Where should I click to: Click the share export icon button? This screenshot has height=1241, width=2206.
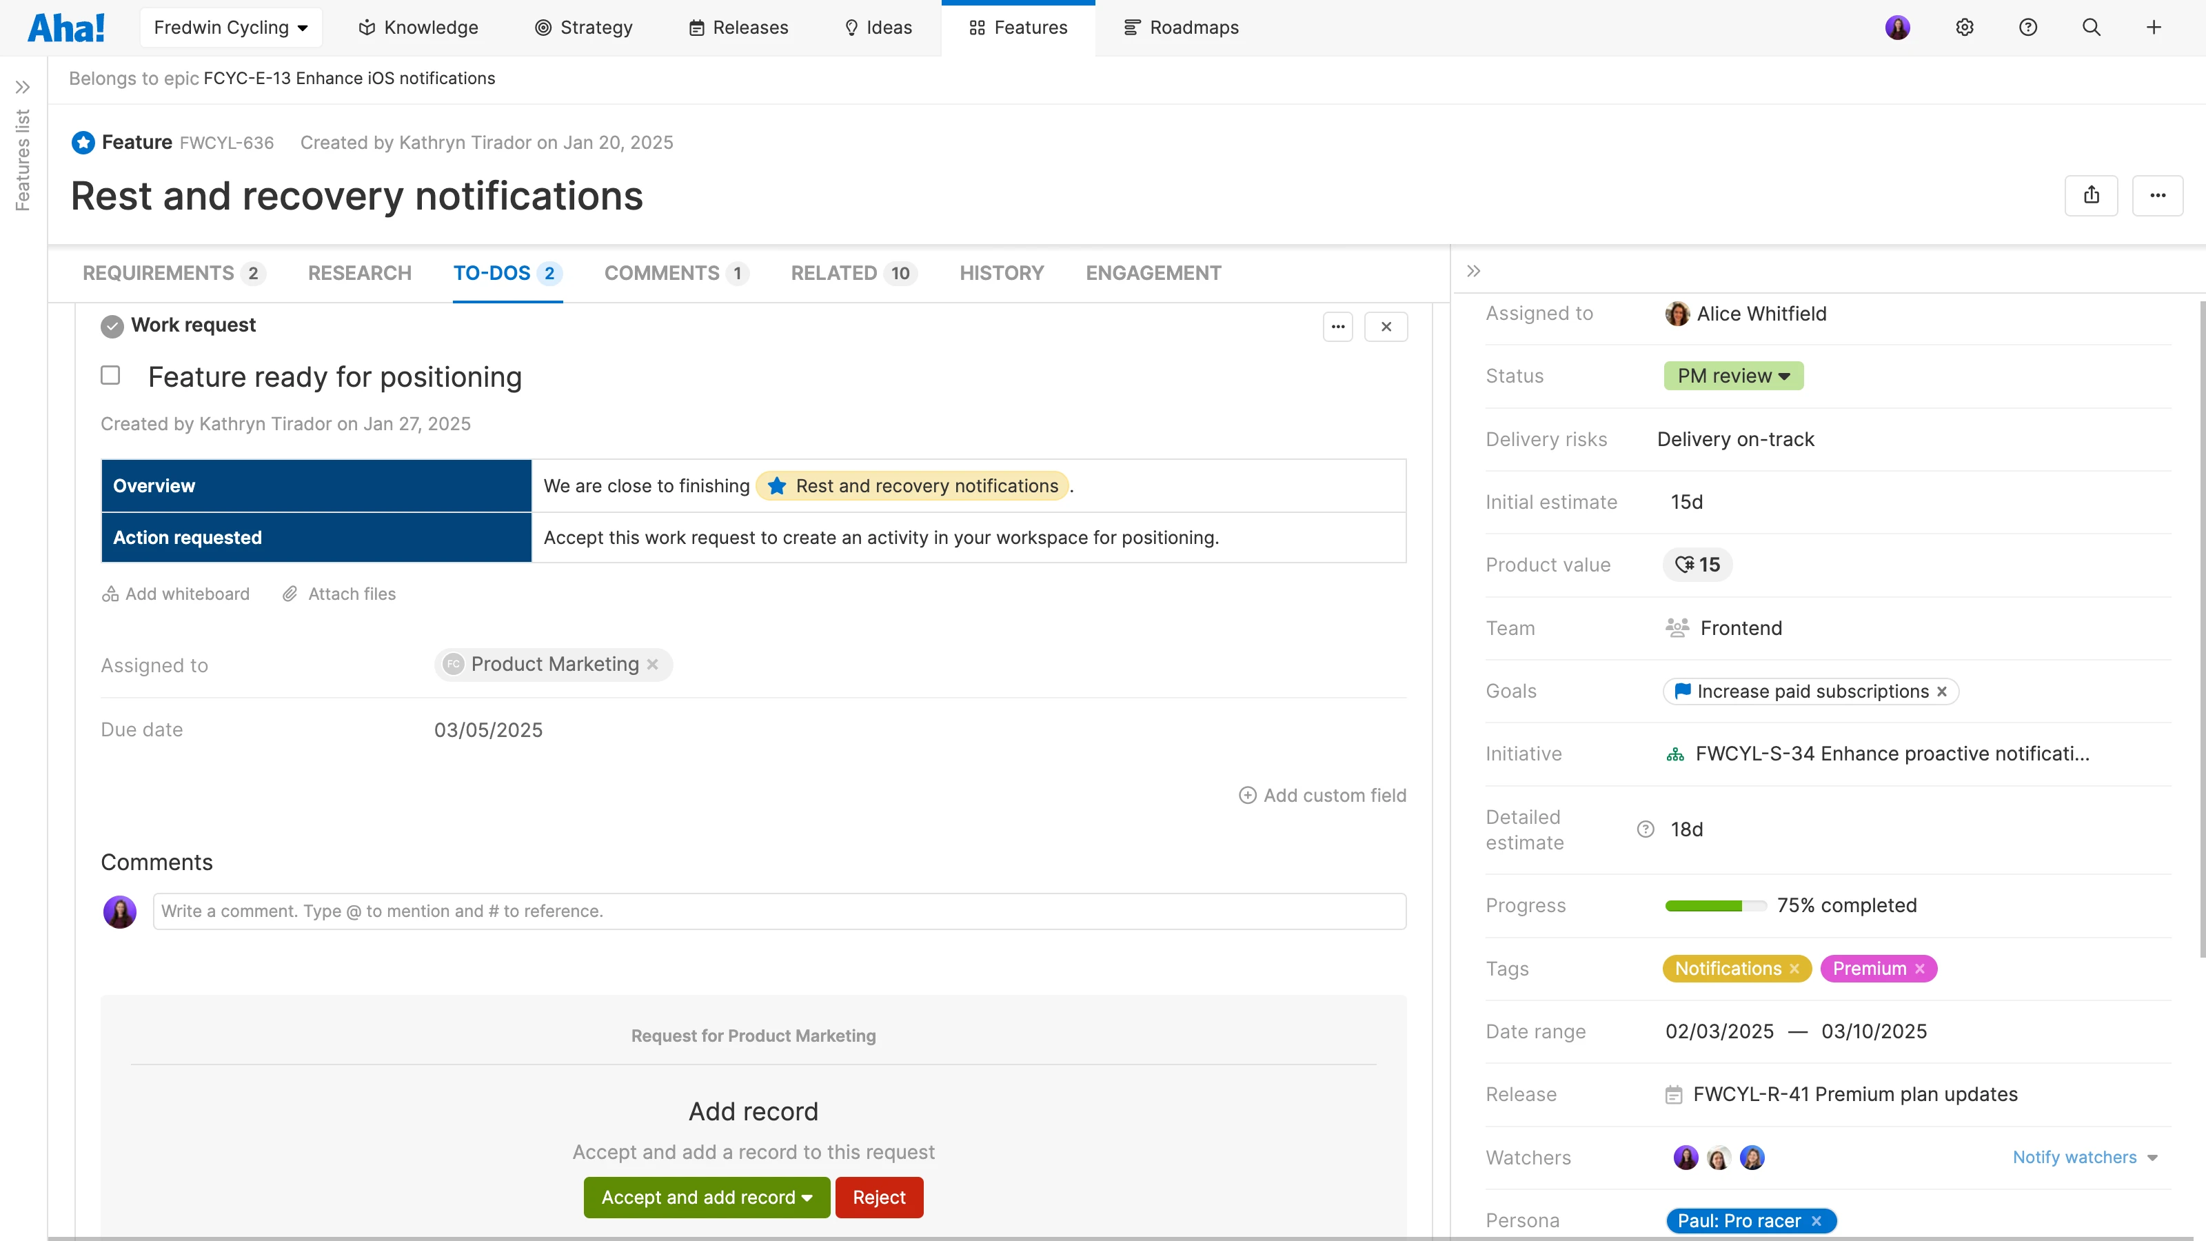coord(2092,195)
